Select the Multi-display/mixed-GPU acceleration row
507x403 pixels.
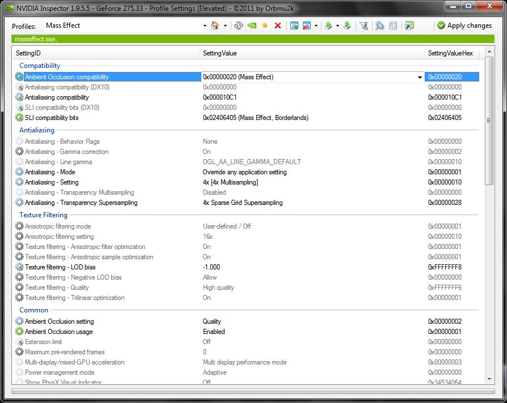pyautogui.click(x=246, y=362)
